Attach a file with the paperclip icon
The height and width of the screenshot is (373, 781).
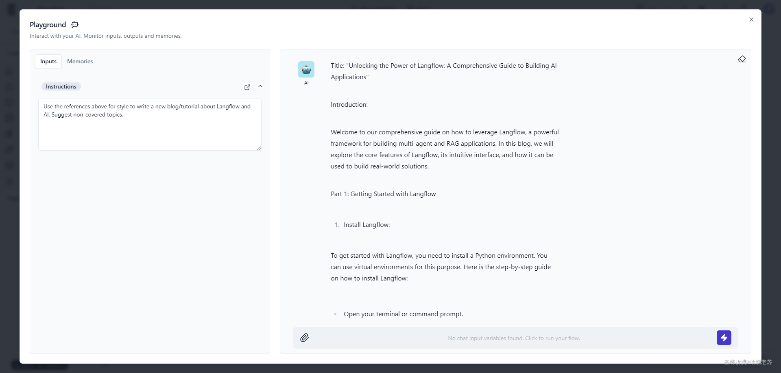(304, 338)
